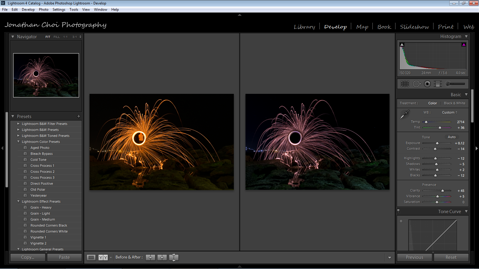Image resolution: width=479 pixels, height=269 pixels.
Task: Expand Lightroom B&W Presets folder
Action: (18, 129)
